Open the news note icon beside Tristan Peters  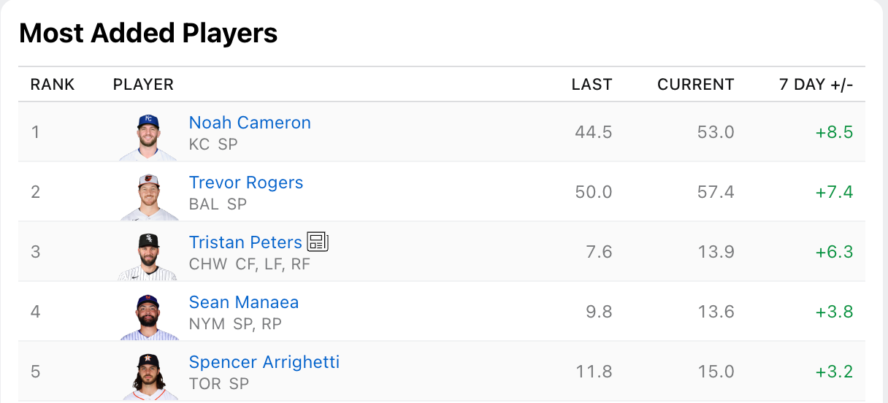click(x=318, y=242)
